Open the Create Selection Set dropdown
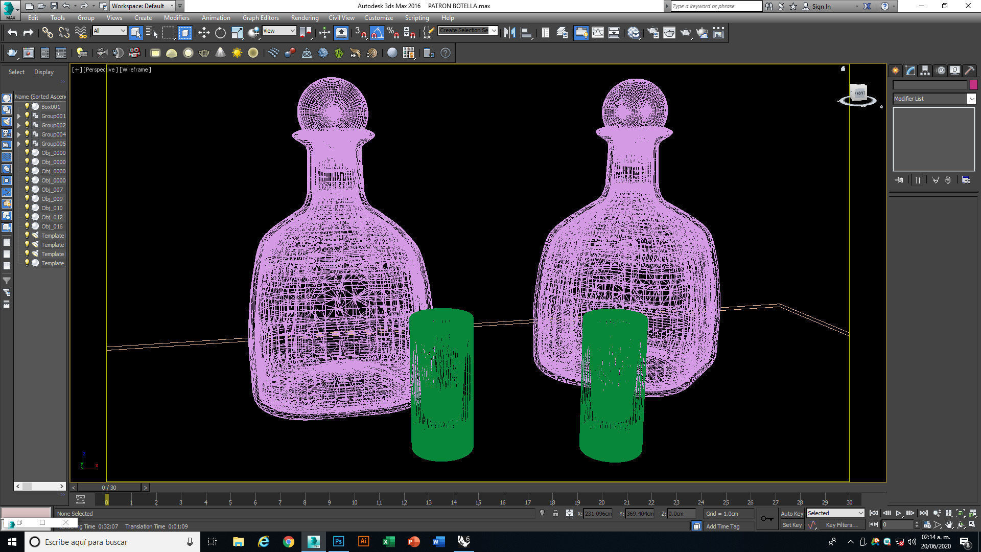The height and width of the screenshot is (552, 981). coord(468,31)
